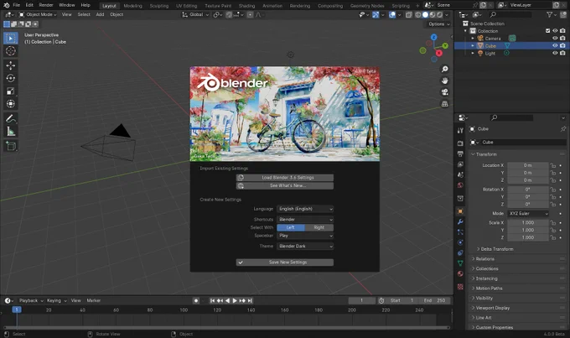
Task: Toggle camera view icon in viewport
Action: (444, 92)
